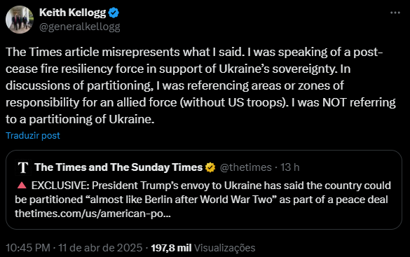Open The Times and The Sunday Times name

pyautogui.click(x=118, y=167)
